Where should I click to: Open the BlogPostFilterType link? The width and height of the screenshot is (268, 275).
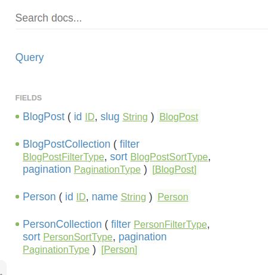tap(63, 157)
